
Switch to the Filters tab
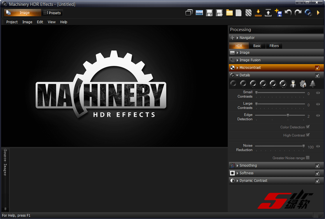(x=274, y=46)
